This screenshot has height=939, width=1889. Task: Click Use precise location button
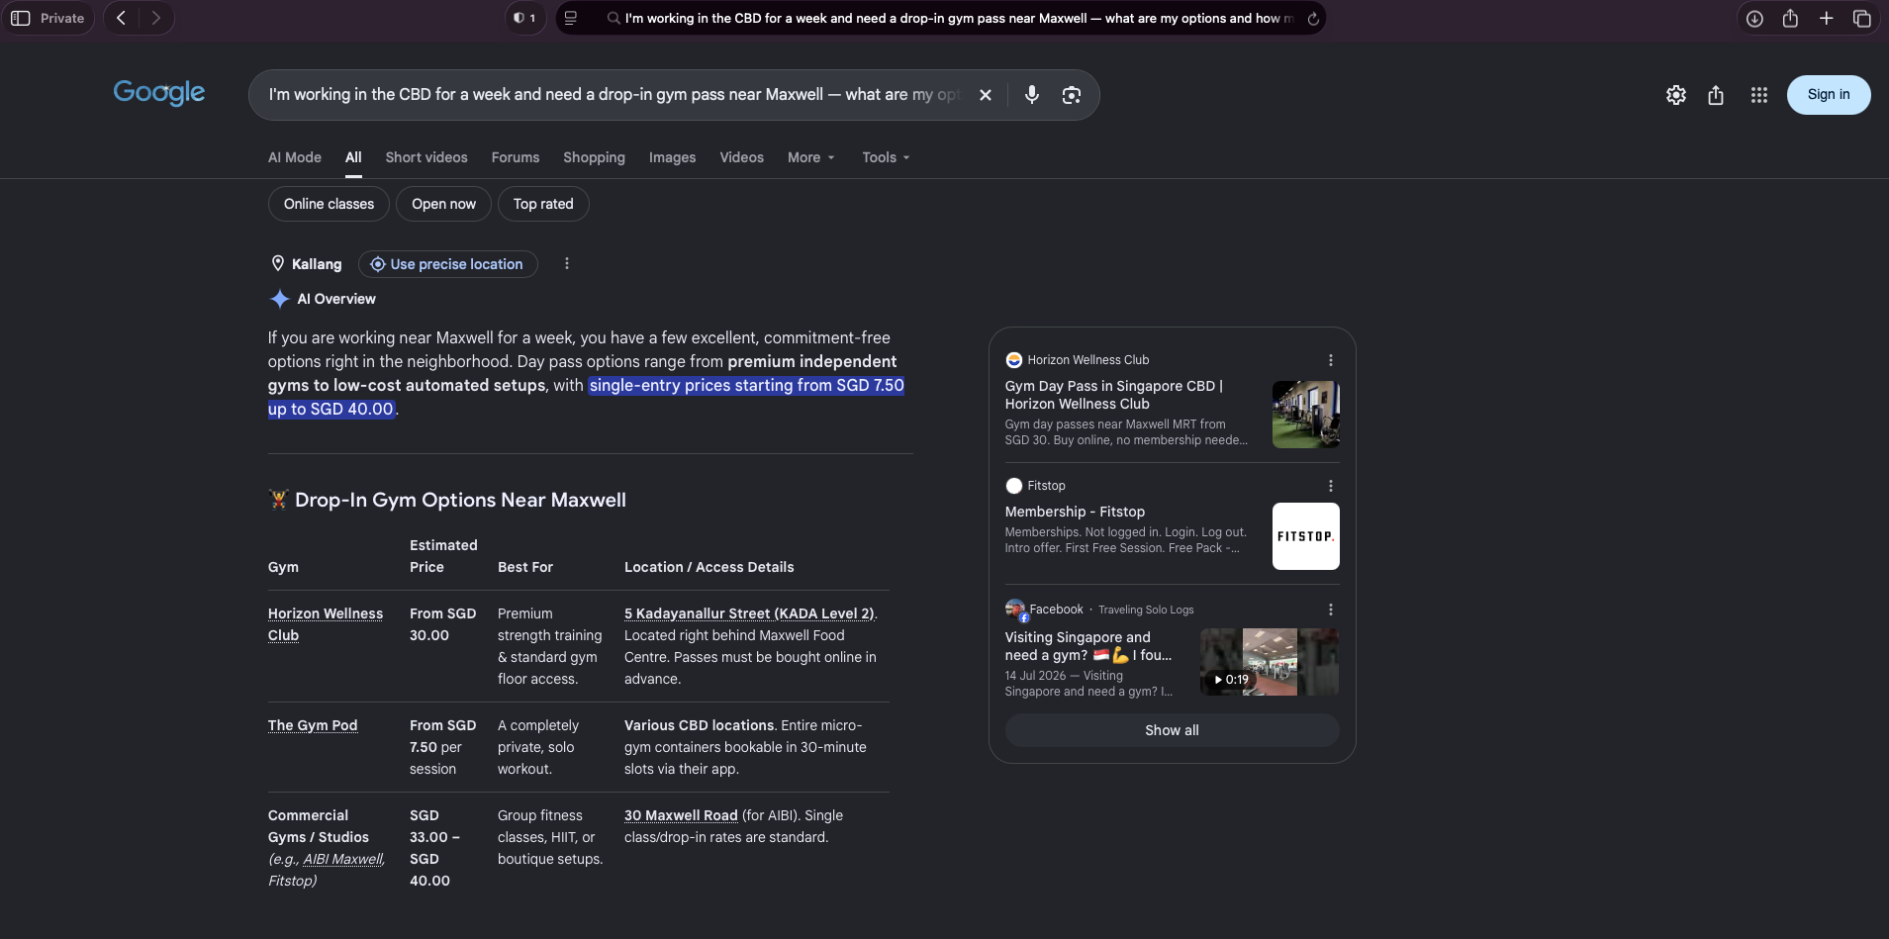click(447, 264)
